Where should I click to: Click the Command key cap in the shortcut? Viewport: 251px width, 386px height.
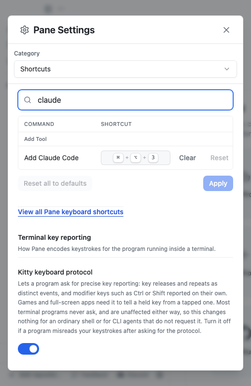pyautogui.click(x=118, y=158)
